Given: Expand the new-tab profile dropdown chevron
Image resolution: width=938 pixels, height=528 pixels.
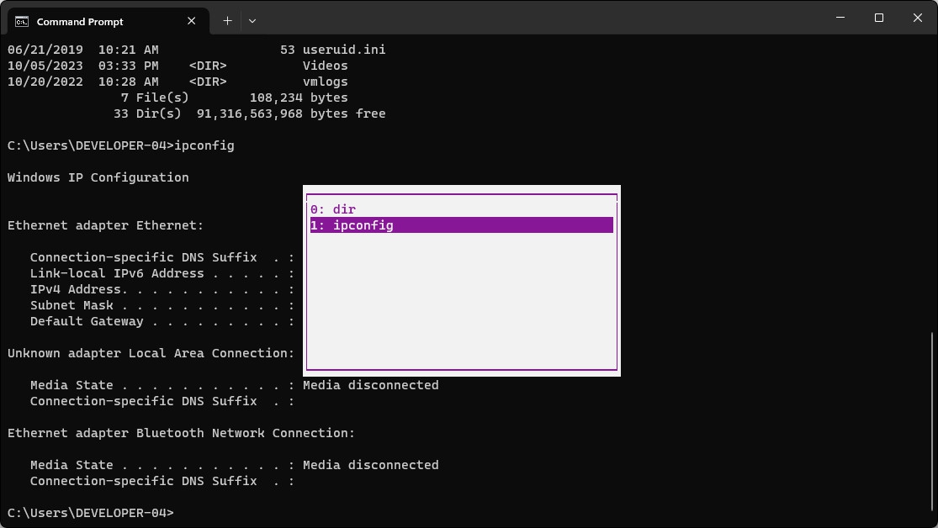Looking at the screenshot, I should click(x=252, y=21).
